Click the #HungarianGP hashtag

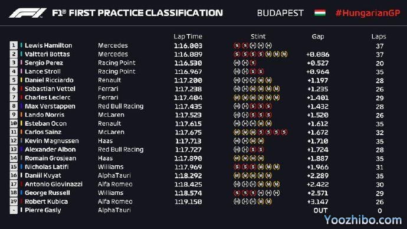pos(367,13)
